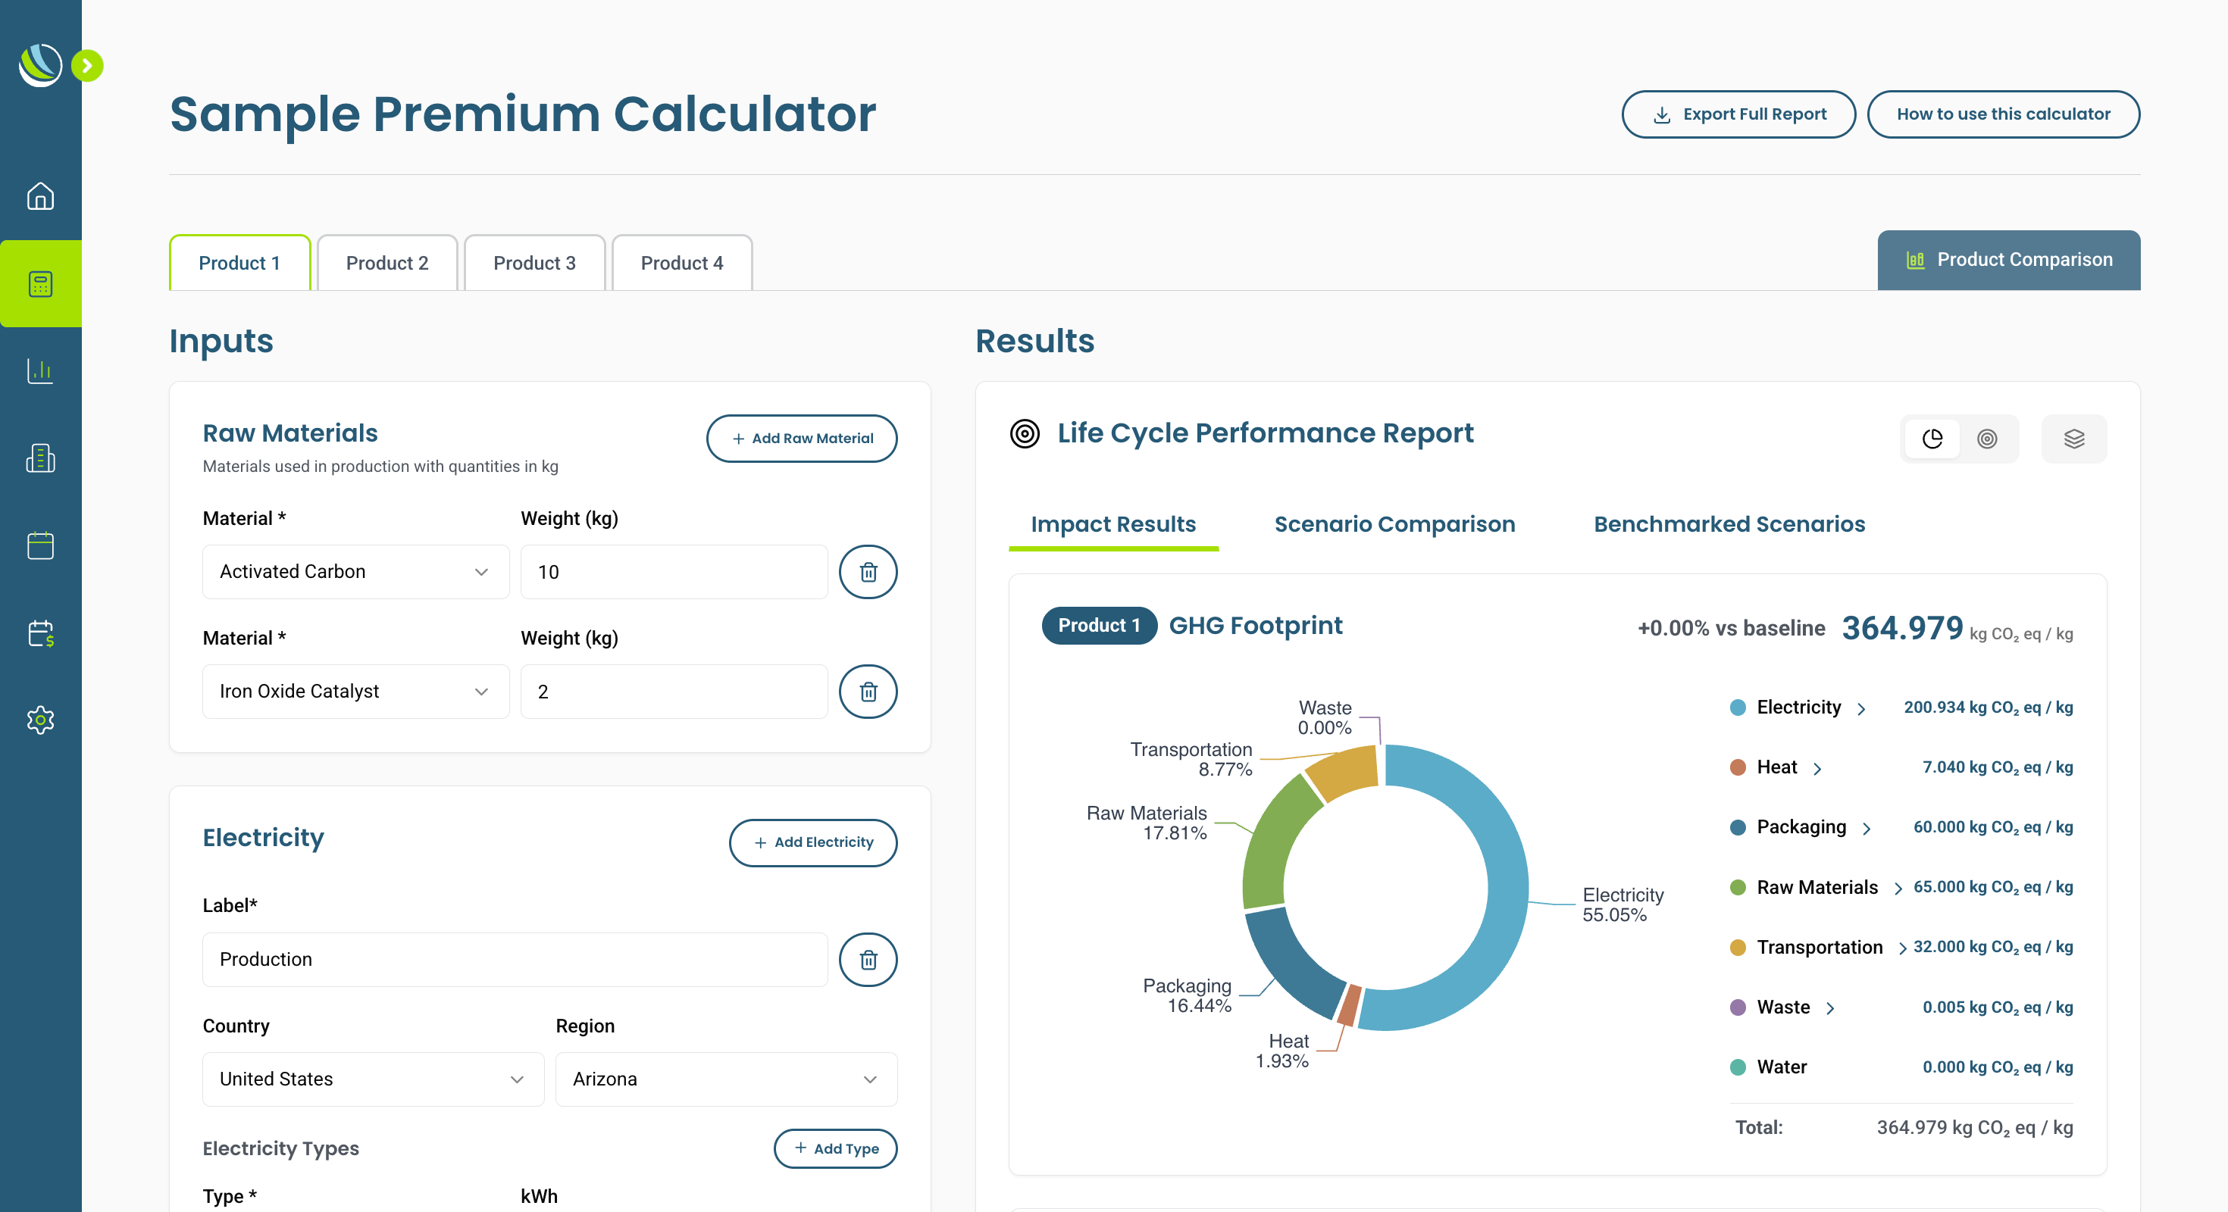The height and width of the screenshot is (1212, 2228).
Task: Open the home icon in sidebar
Action: [x=39, y=196]
